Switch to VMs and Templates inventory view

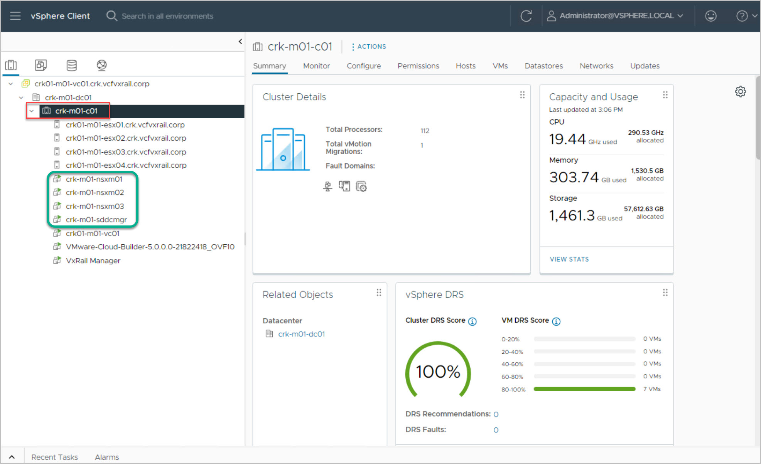click(41, 65)
